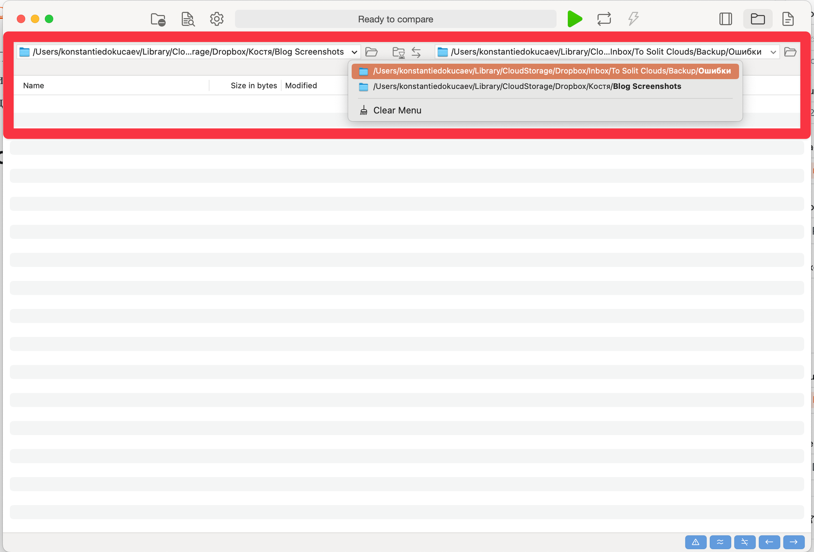Start the comparison with the green play button

click(x=574, y=19)
